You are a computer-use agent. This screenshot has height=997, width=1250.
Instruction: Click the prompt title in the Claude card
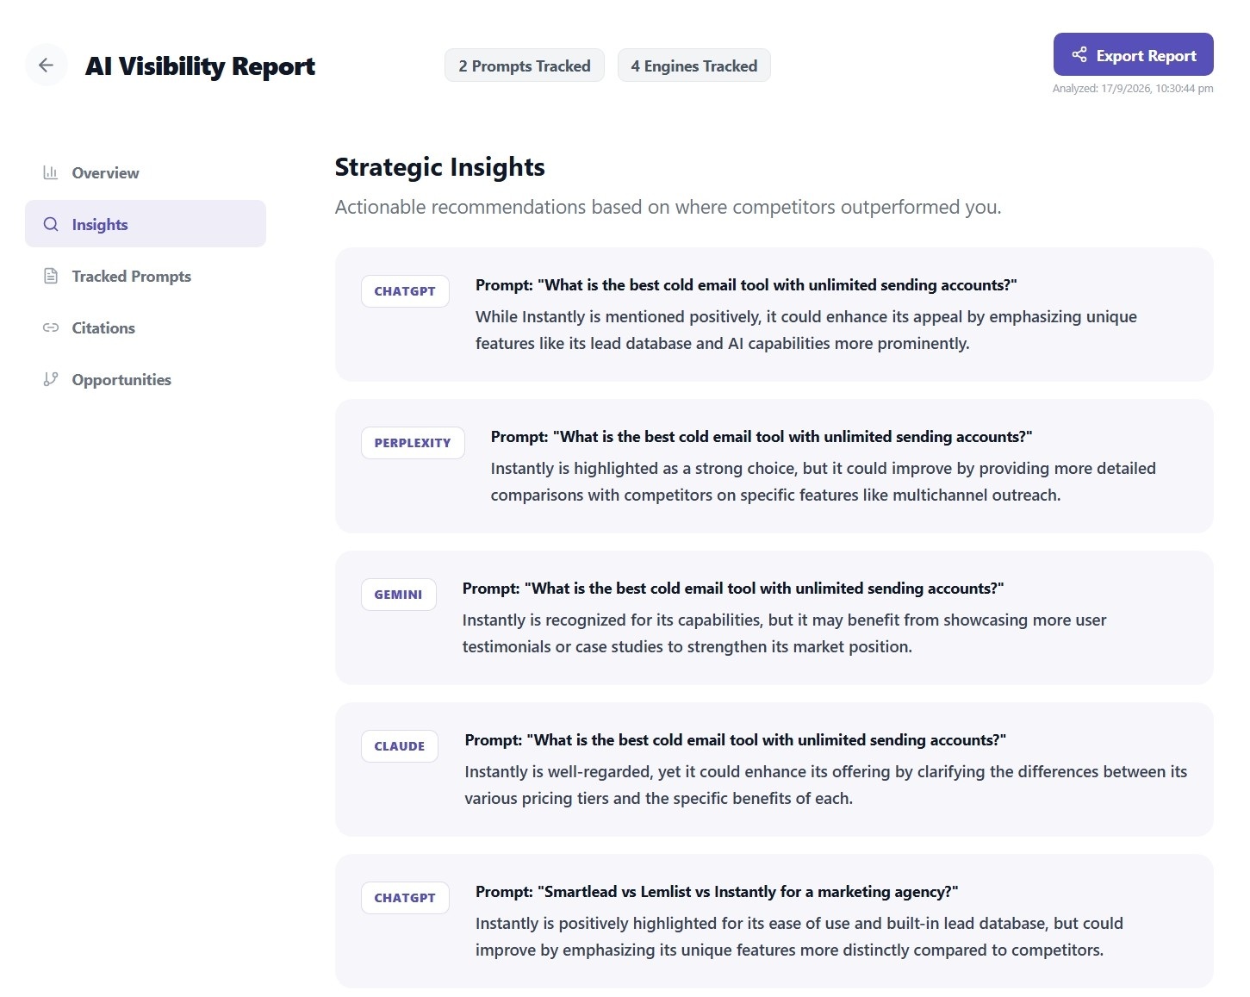click(x=736, y=740)
